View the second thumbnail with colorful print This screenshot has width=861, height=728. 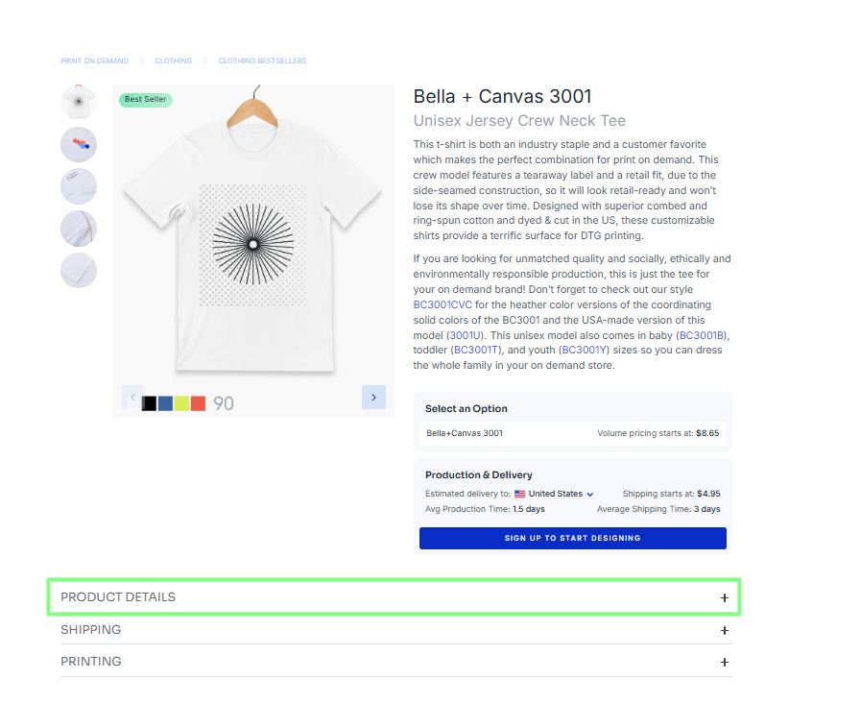tap(79, 145)
